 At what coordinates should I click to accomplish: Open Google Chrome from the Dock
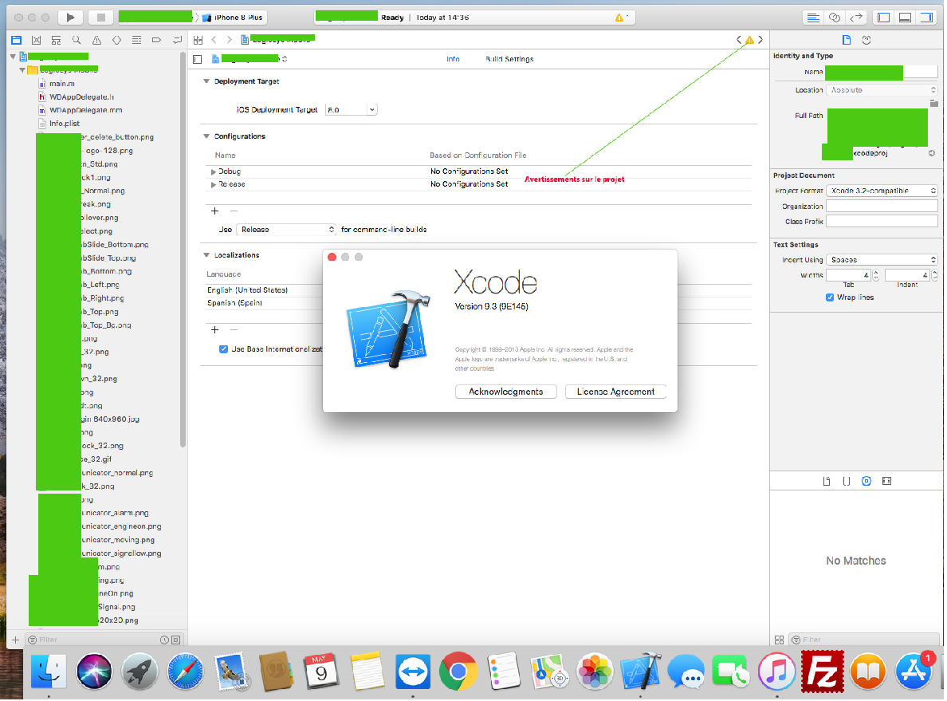[x=458, y=671]
